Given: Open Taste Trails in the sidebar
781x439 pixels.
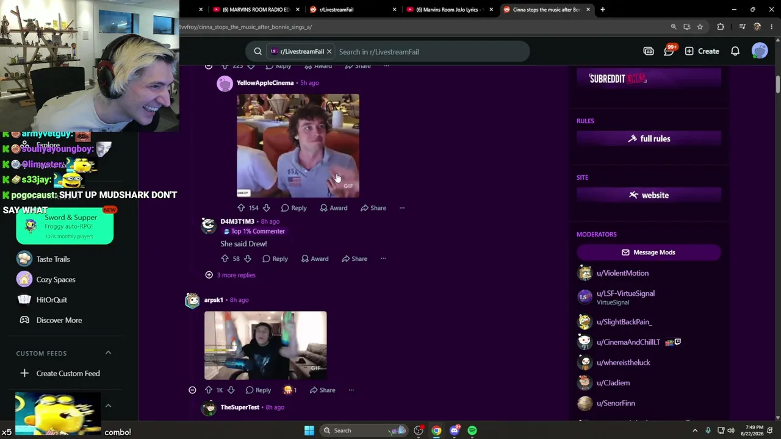Looking at the screenshot, I should point(53,259).
